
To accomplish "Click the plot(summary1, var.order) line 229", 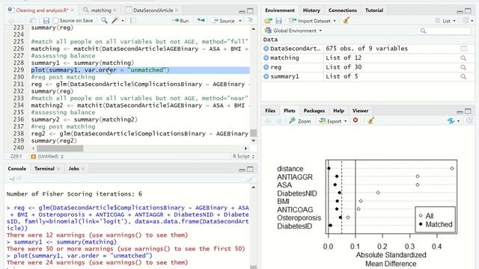I will pyautogui.click(x=100, y=70).
